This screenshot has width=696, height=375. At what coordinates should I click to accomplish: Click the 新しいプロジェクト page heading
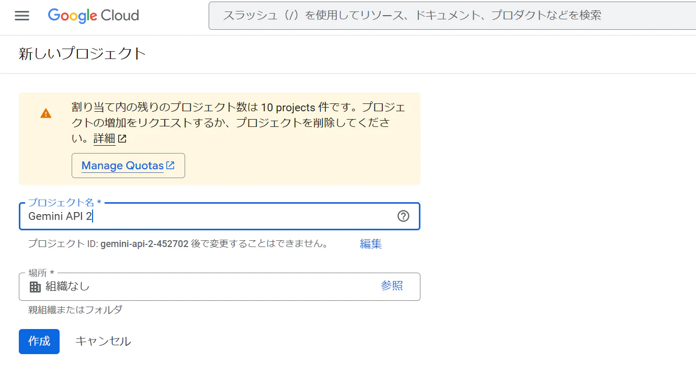(x=82, y=54)
